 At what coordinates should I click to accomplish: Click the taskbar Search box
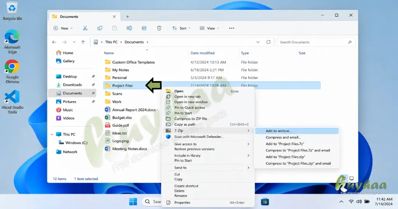[x=152, y=202]
